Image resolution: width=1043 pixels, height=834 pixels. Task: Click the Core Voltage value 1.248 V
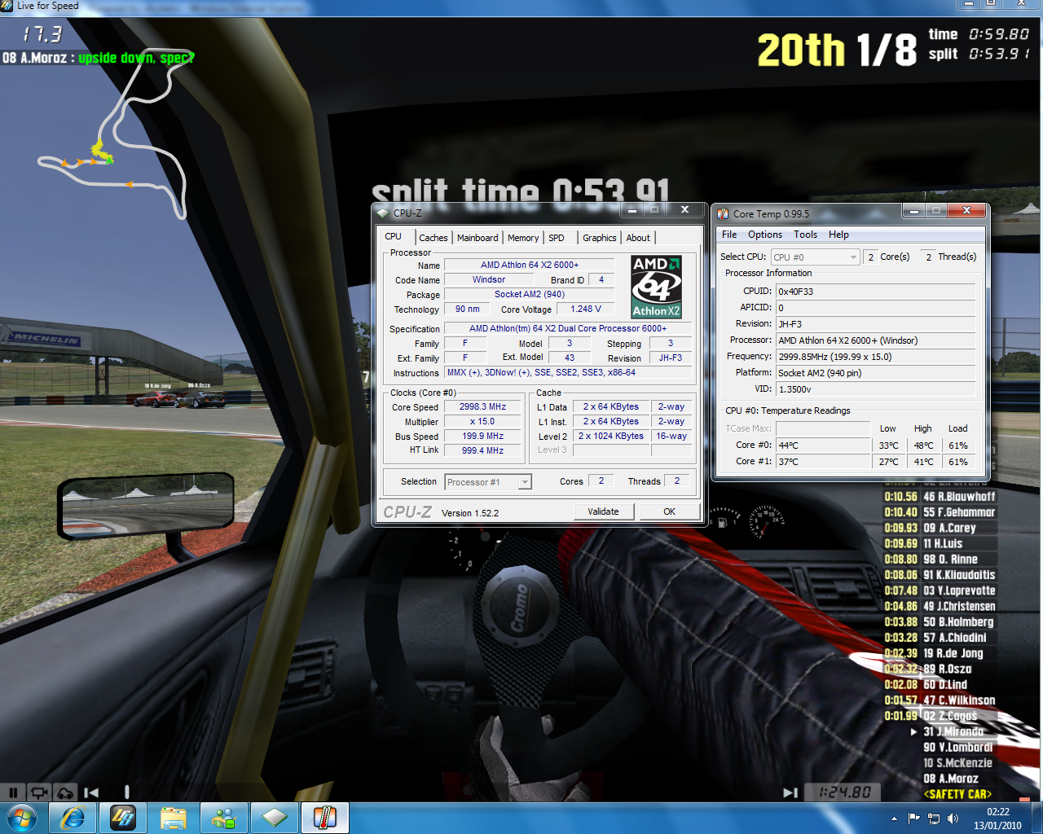(x=586, y=309)
